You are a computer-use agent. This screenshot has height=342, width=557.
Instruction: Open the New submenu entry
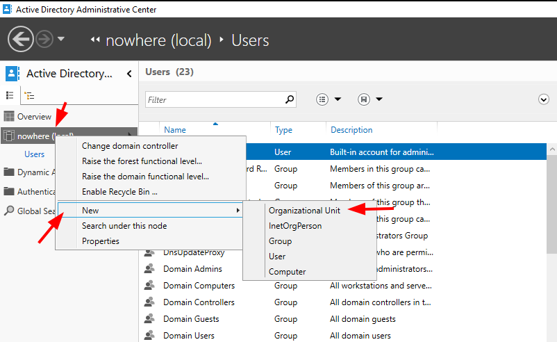pos(151,211)
